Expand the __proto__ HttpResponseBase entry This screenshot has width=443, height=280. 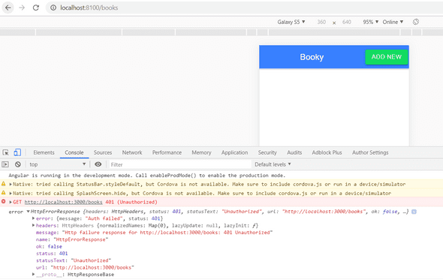click(33, 274)
